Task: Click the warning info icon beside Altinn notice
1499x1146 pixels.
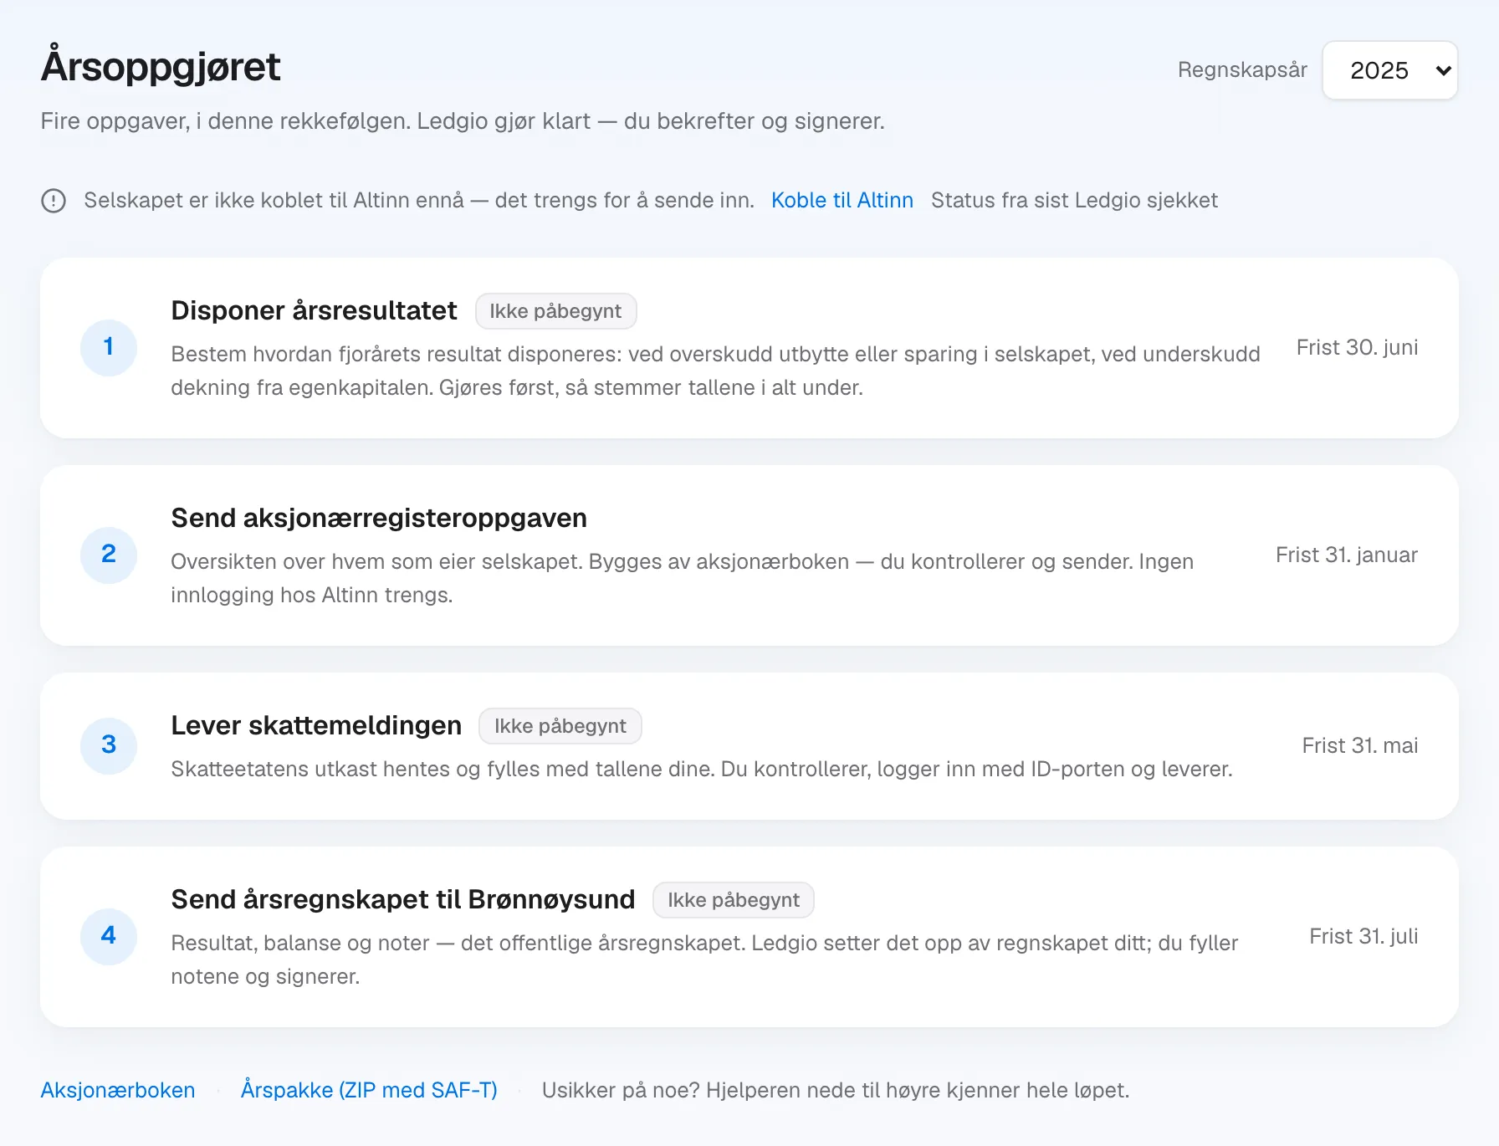Action: point(54,201)
